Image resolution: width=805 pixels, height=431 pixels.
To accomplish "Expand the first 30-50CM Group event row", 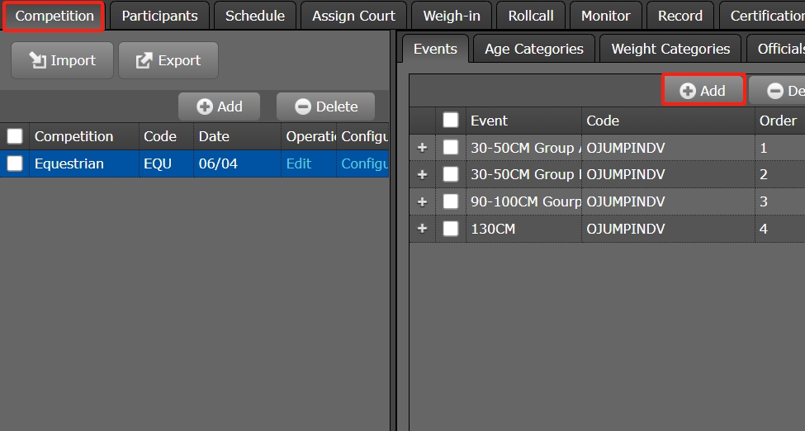I will tap(422, 148).
